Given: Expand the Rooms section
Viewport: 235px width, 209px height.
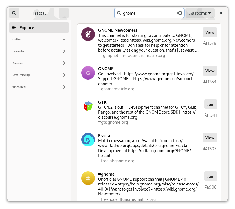Looking at the screenshot, I should tap(64, 63).
